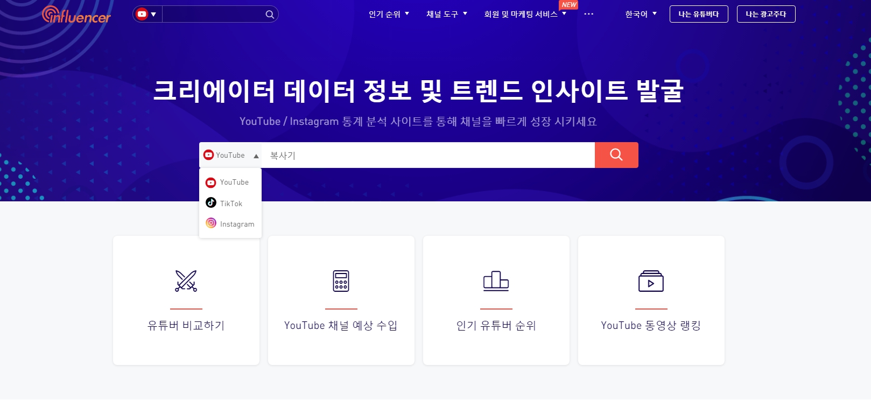Screen dimensions: 871x400
Task: Open the 회원 및 마케팅 서비스 menu
Action: pos(524,14)
